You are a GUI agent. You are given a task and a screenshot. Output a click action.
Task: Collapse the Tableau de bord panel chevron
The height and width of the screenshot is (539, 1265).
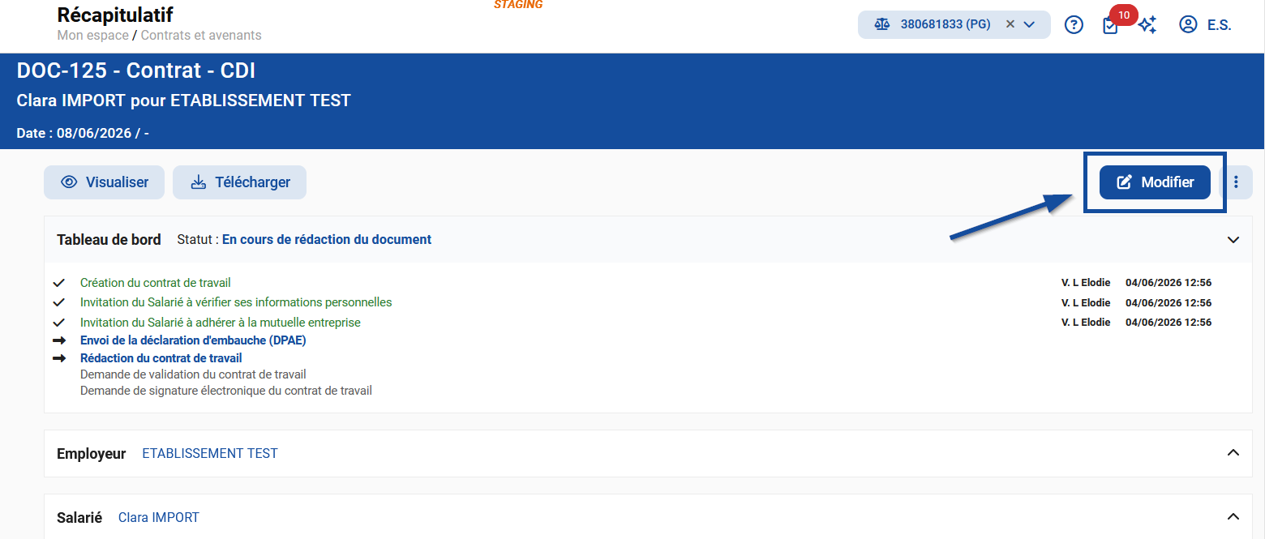(1233, 240)
